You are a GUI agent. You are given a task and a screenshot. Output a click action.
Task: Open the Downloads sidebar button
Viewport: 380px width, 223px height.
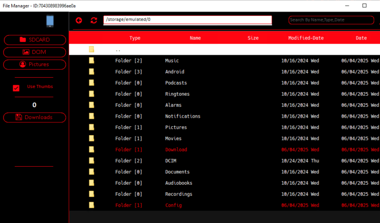pyautogui.click(x=34, y=117)
